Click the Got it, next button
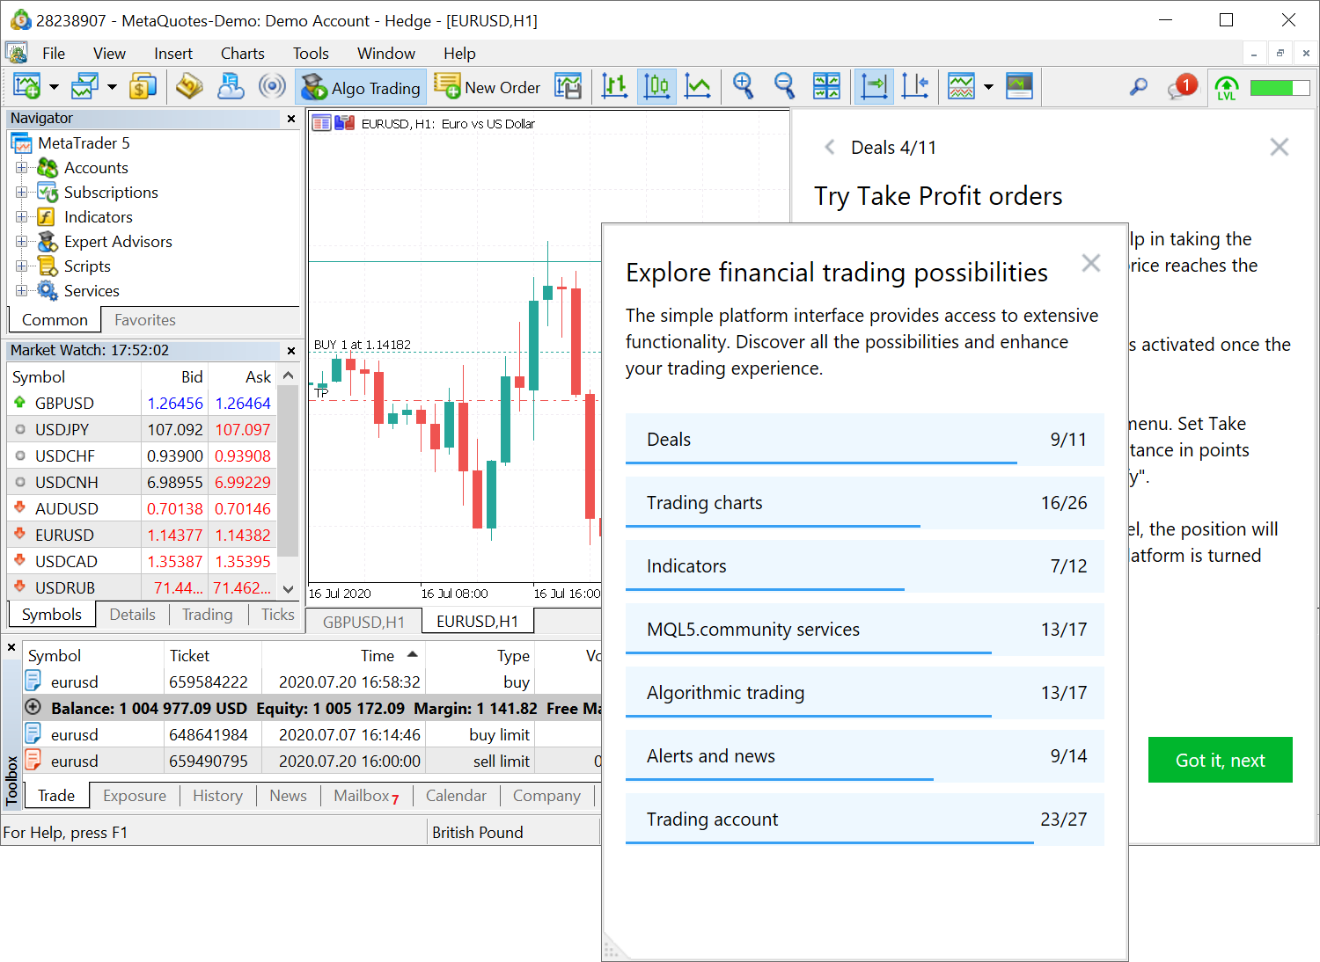1320x962 pixels. click(x=1220, y=760)
